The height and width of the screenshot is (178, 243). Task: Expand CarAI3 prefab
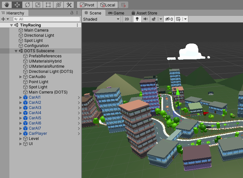20,108
